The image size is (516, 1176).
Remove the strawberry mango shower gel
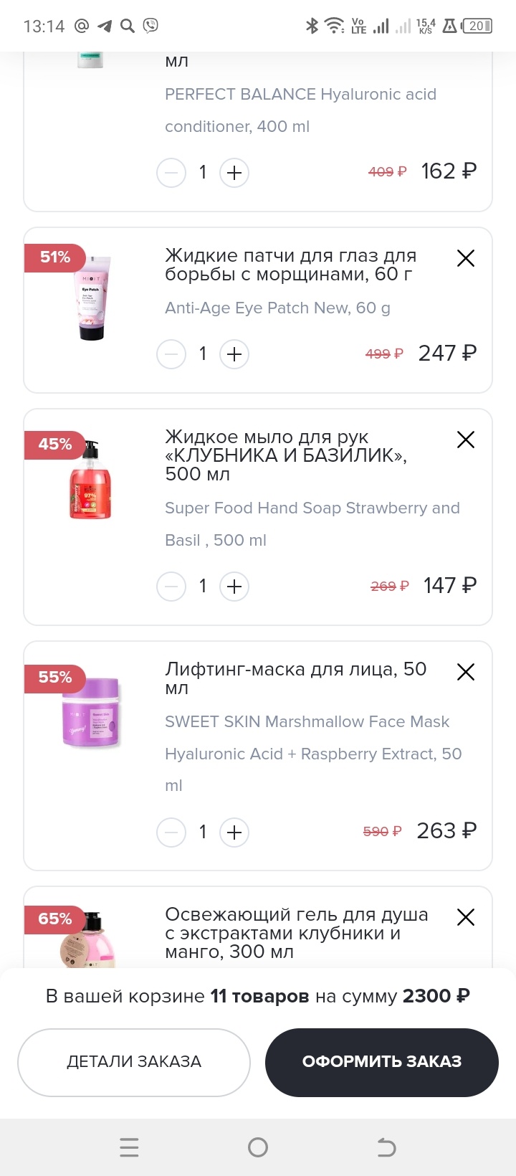[x=466, y=917]
